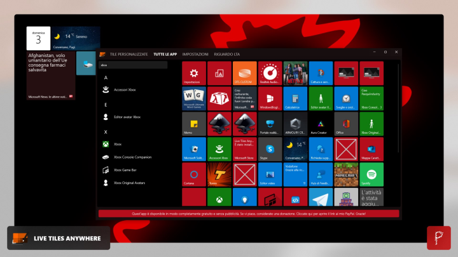Open the desktop calendar tile showing 3
This screenshot has width=458, height=257.
38,39
